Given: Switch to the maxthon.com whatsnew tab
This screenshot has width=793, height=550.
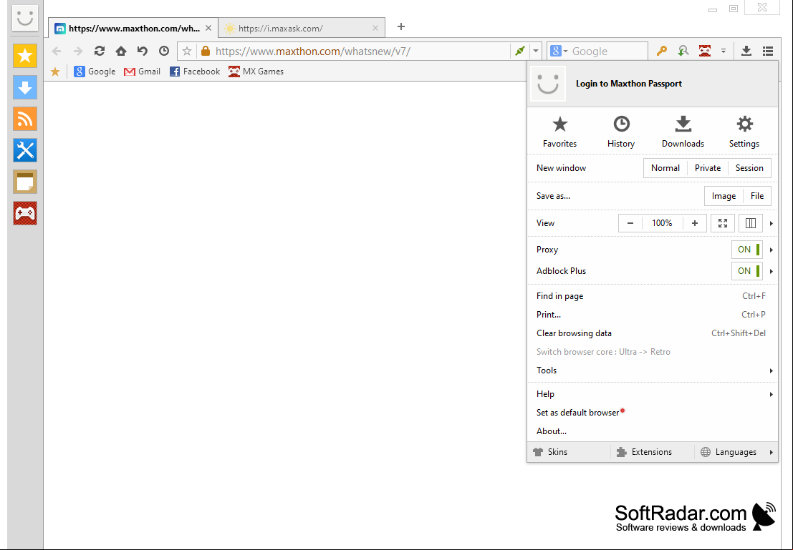Looking at the screenshot, I should pyautogui.click(x=133, y=29).
